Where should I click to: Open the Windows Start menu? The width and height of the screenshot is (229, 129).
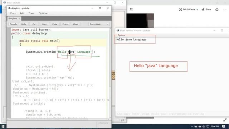(3, 126)
